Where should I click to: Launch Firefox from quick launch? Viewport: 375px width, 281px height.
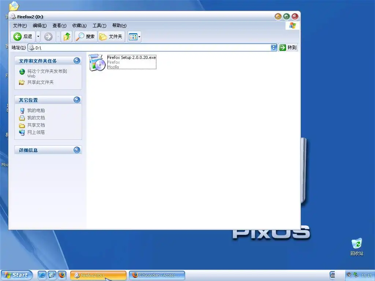point(62,275)
